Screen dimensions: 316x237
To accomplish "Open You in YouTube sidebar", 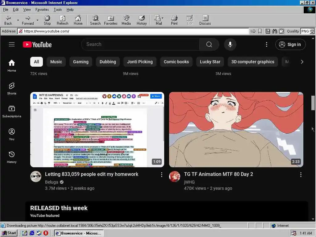I will coord(12,135).
